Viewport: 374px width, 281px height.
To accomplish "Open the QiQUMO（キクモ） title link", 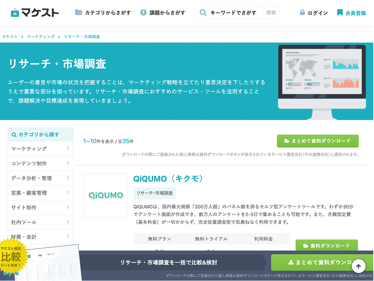I will [x=168, y=179].
